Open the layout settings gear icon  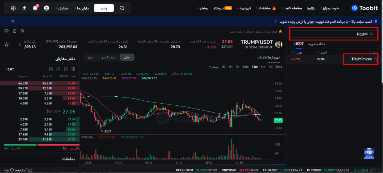[x=6, y=31]
